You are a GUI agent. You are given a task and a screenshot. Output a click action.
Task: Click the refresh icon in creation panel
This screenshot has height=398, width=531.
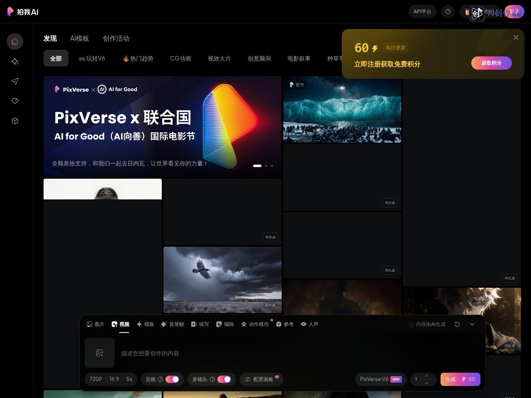point(457,324)
